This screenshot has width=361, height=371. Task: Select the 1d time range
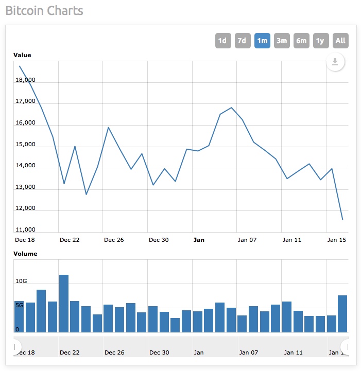(222, 41)
